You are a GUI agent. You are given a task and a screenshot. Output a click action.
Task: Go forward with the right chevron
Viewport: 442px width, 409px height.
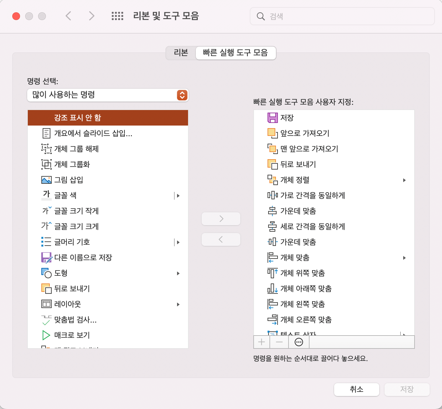pos(92,16)
